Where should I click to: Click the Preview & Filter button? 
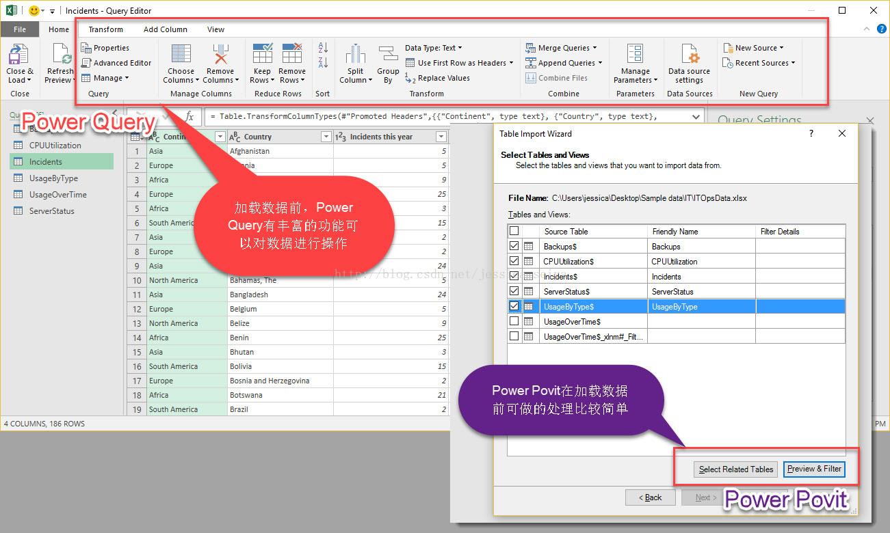click(814, 469)
